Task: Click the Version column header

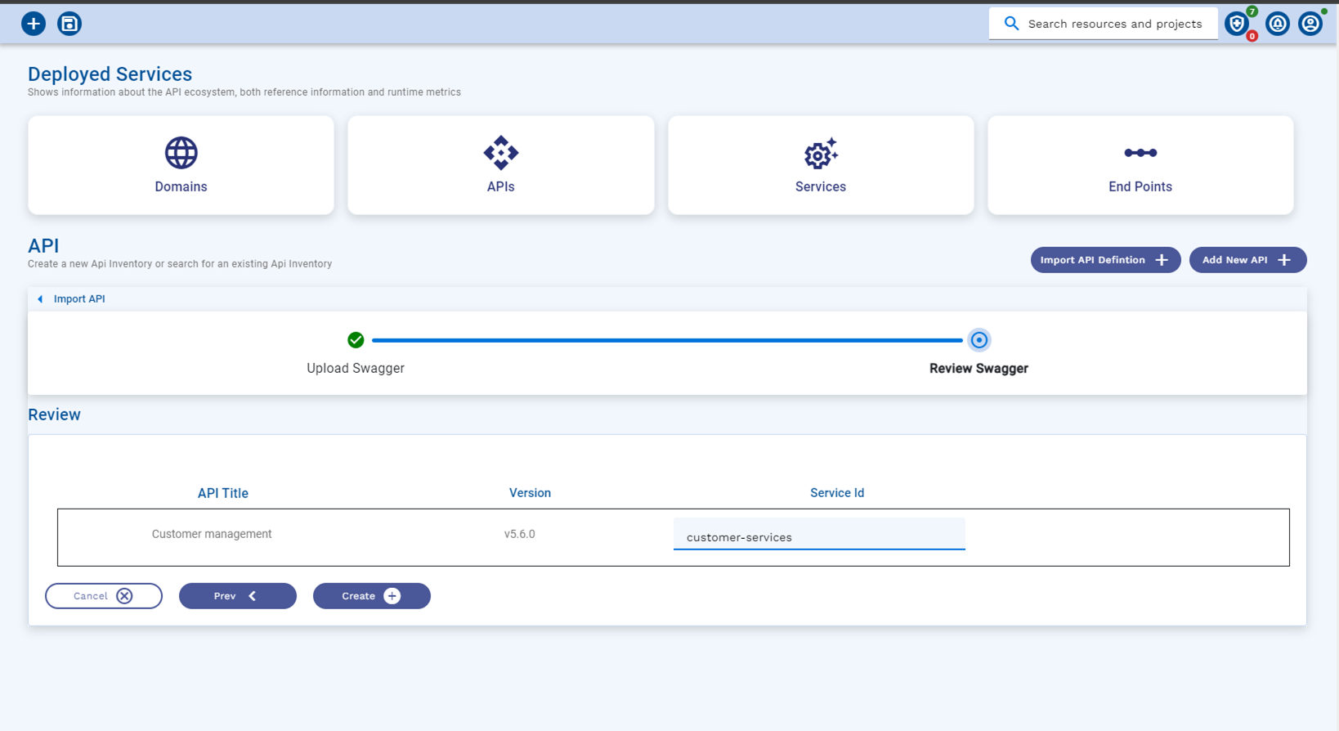Action: click(x=530, y=493)
